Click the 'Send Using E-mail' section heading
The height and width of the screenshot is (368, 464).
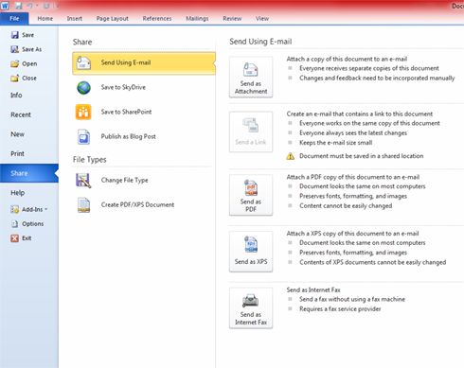[260, 42]
